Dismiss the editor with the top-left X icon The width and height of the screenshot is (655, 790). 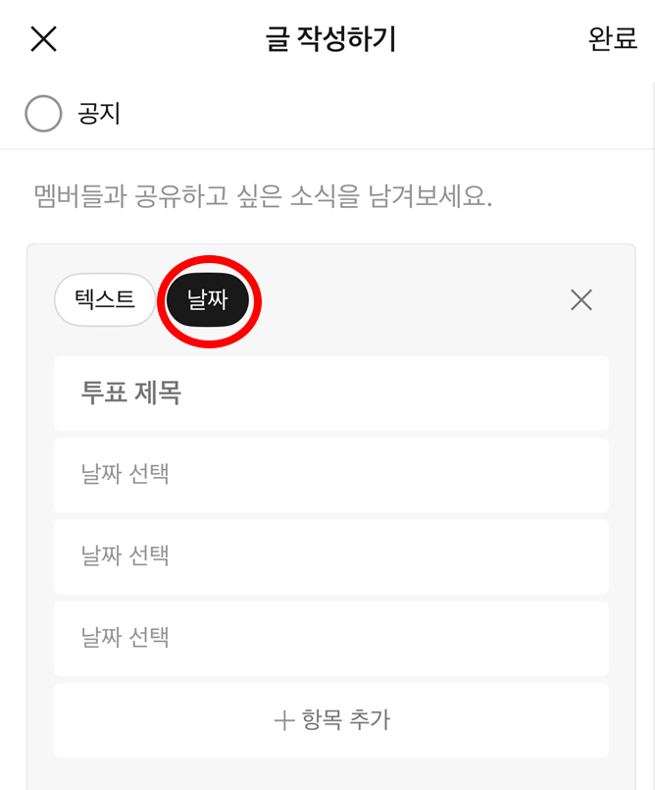(x=43, y=39)
